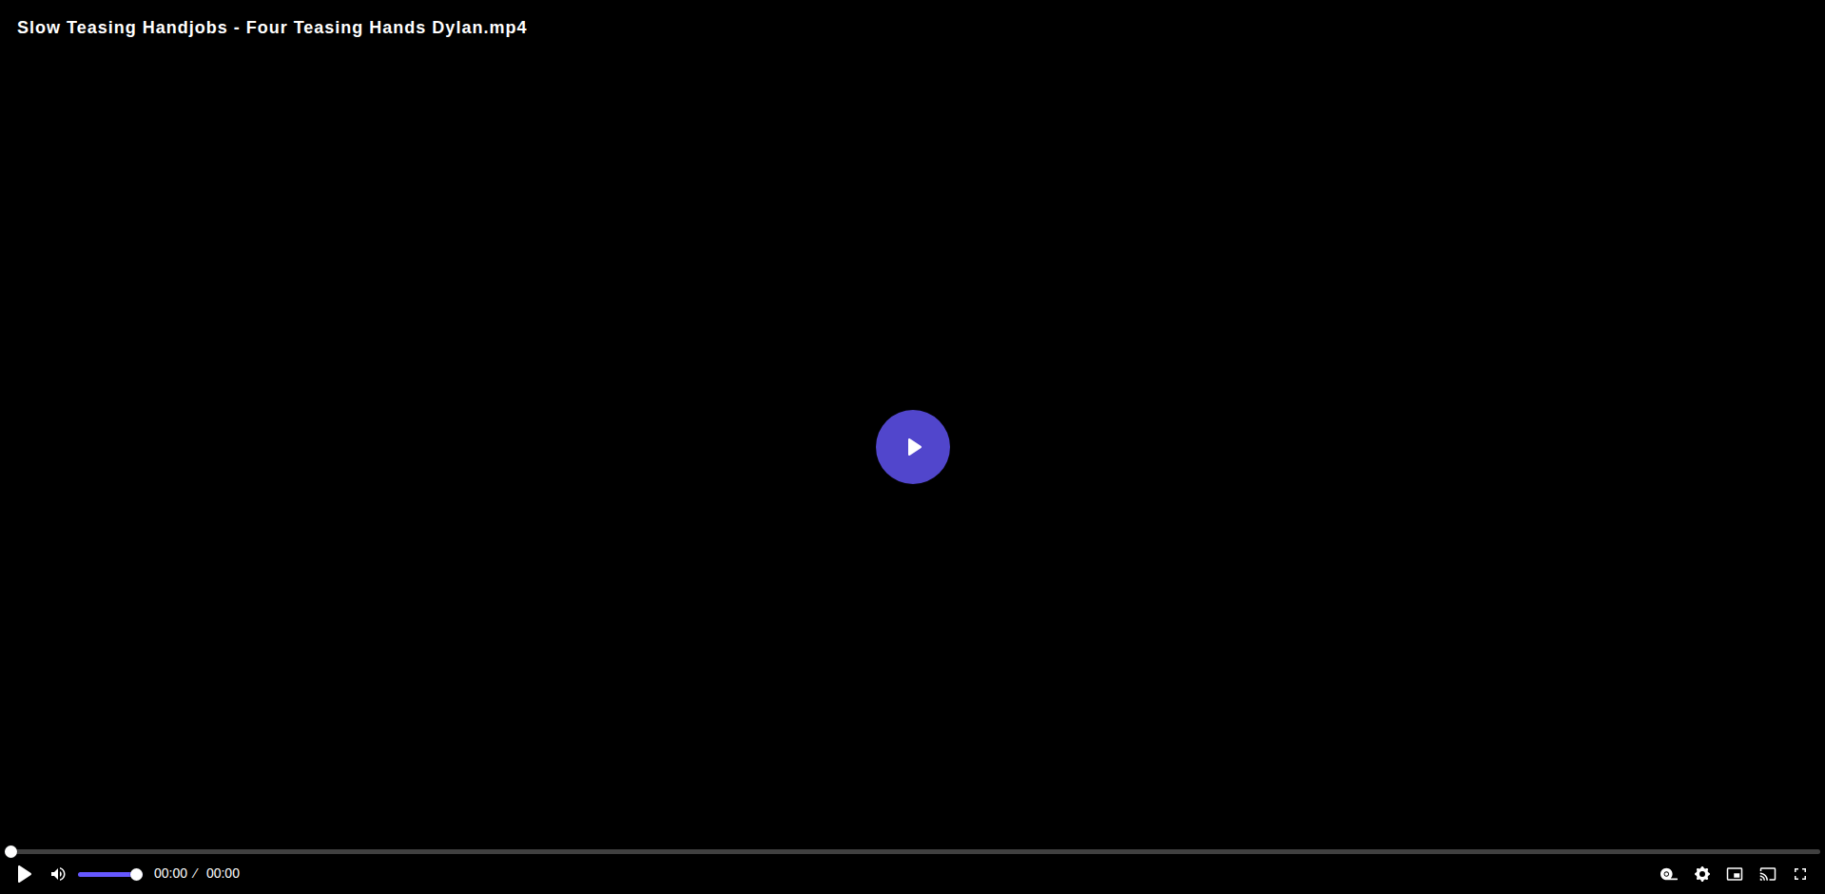1825x894 pixels.
Task: Click the video file title text
Action: pos(272,28)
